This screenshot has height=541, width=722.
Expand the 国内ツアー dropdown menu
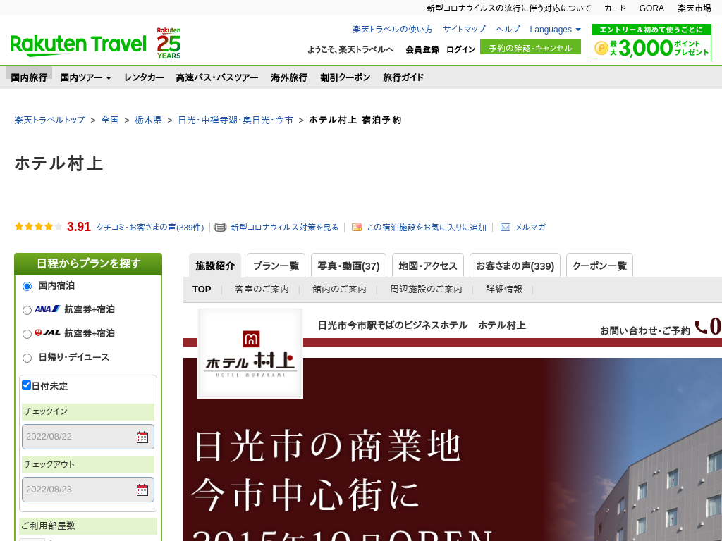pos(85,77)
